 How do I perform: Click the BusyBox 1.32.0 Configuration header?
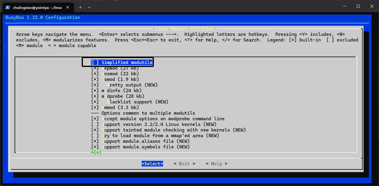pos(43,17)
